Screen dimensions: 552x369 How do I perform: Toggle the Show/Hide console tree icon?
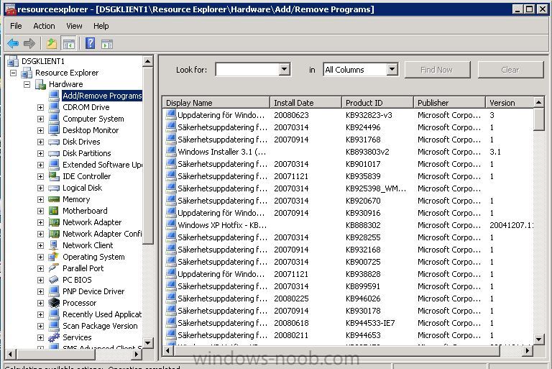coord(69,44)
